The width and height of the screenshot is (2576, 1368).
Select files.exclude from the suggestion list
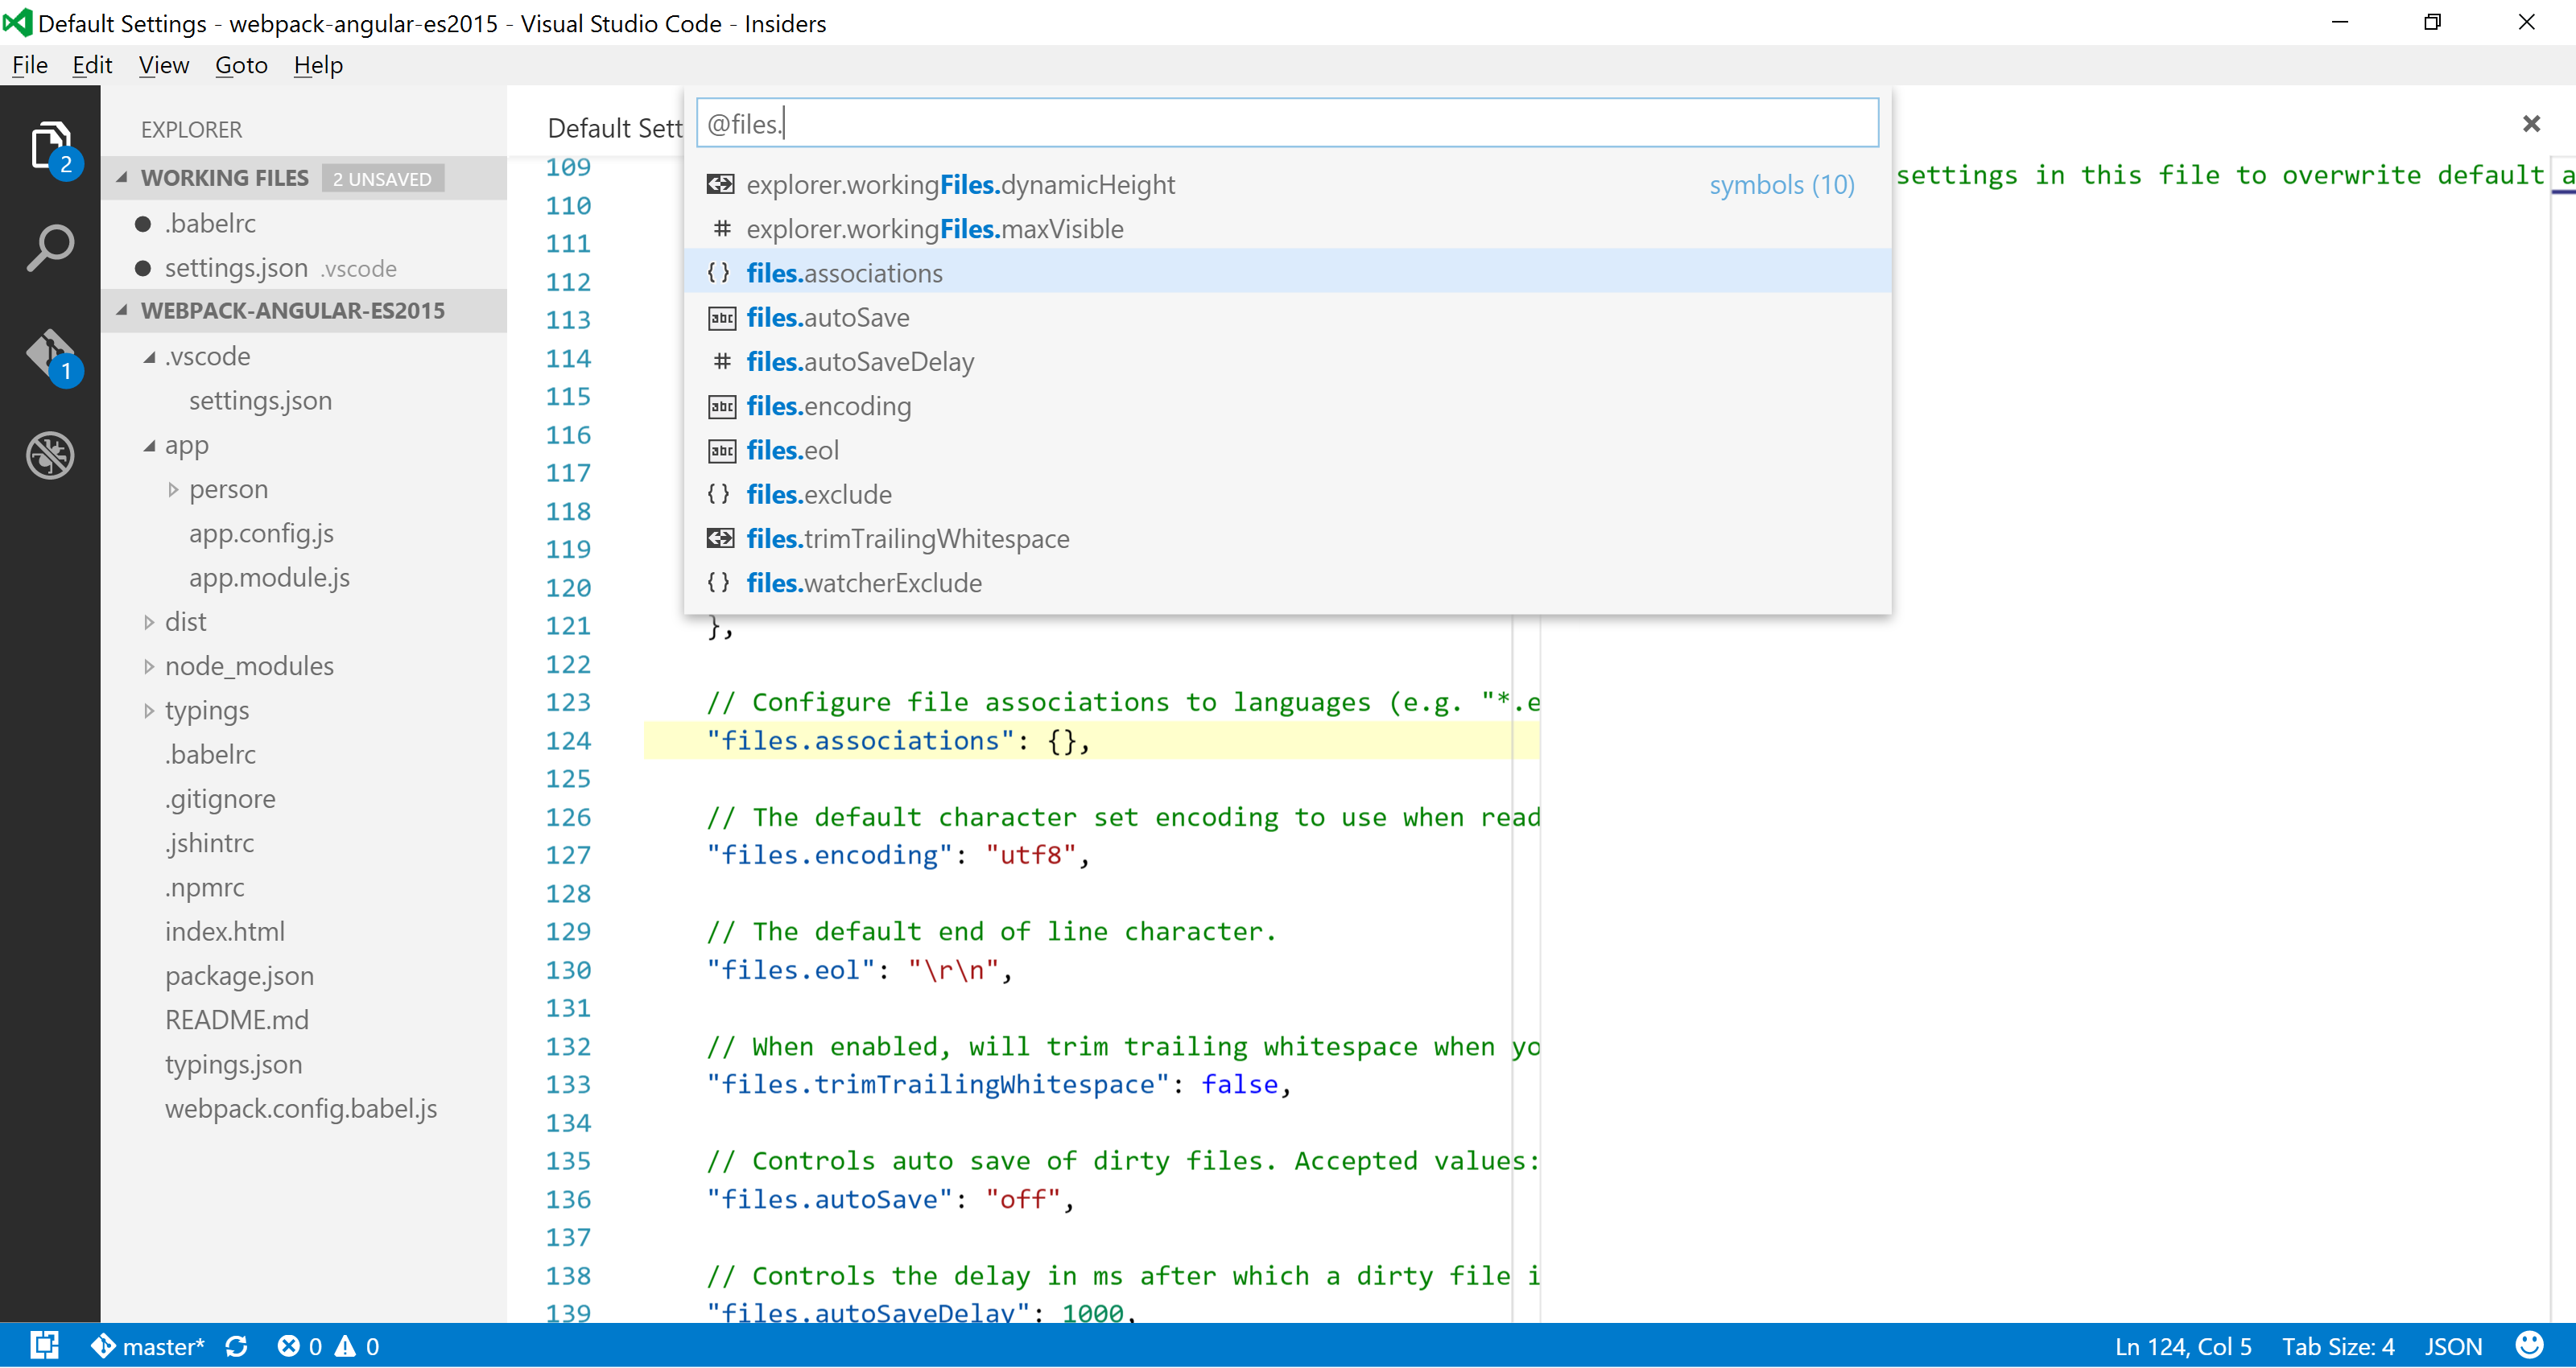tap(819, 493)
